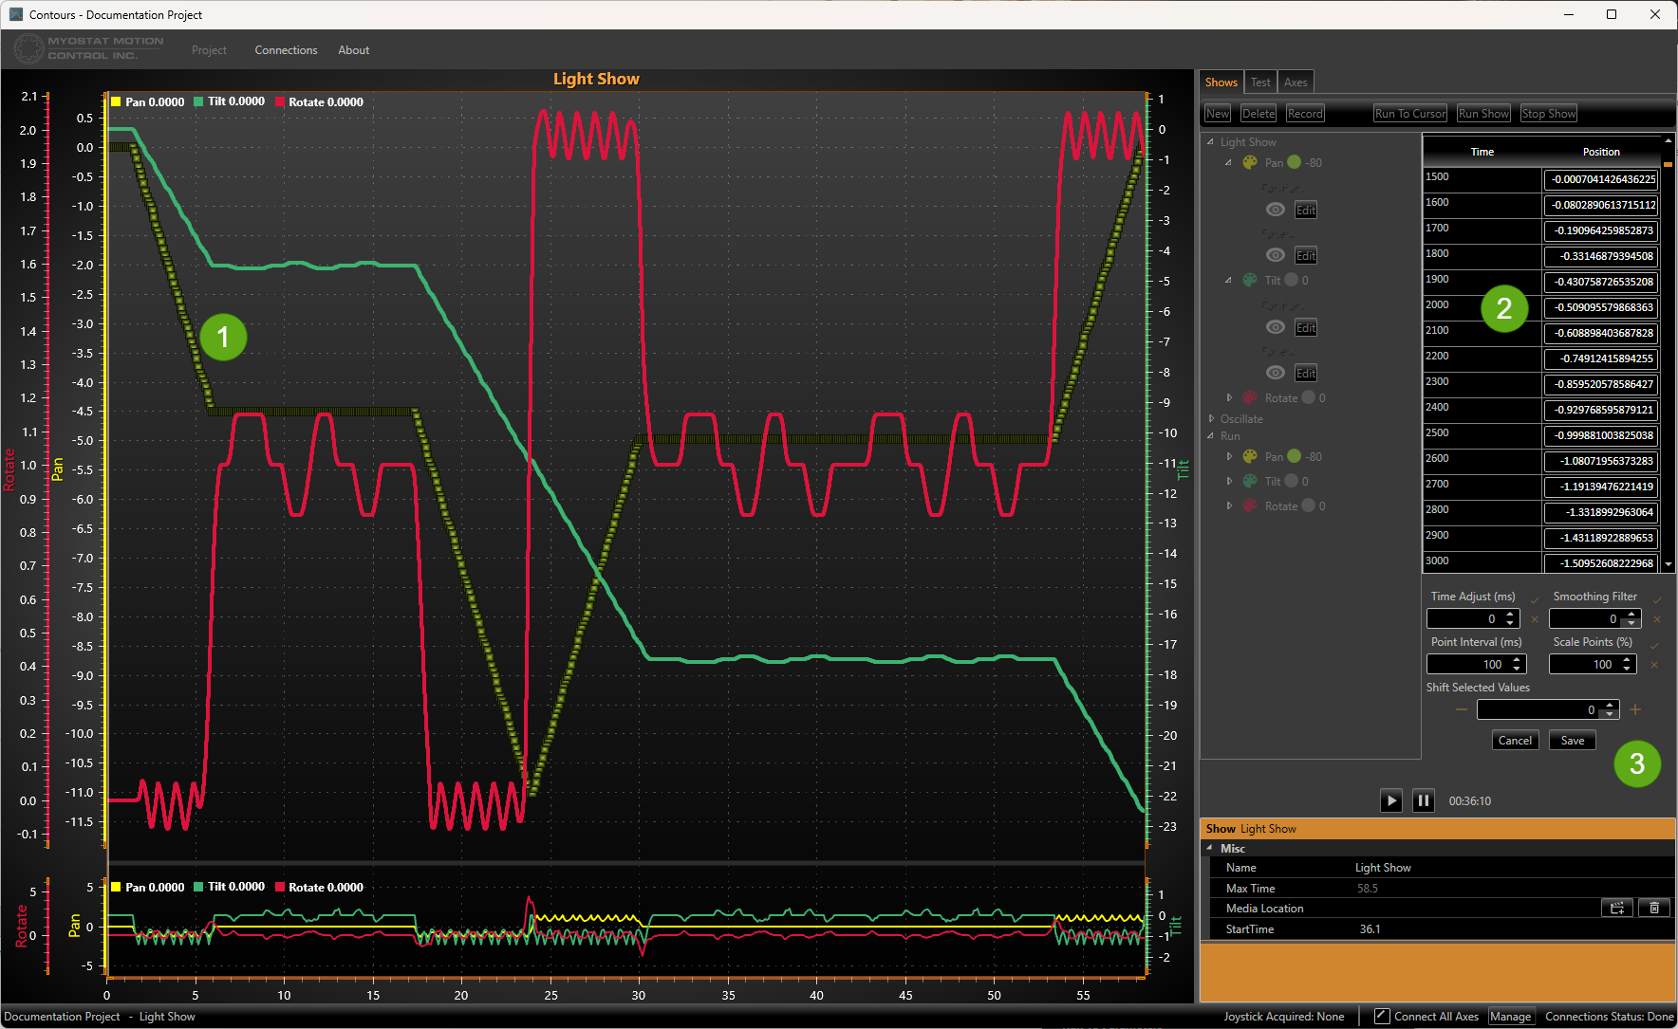Collapse the Light Show tree node

coord(1210,141)
